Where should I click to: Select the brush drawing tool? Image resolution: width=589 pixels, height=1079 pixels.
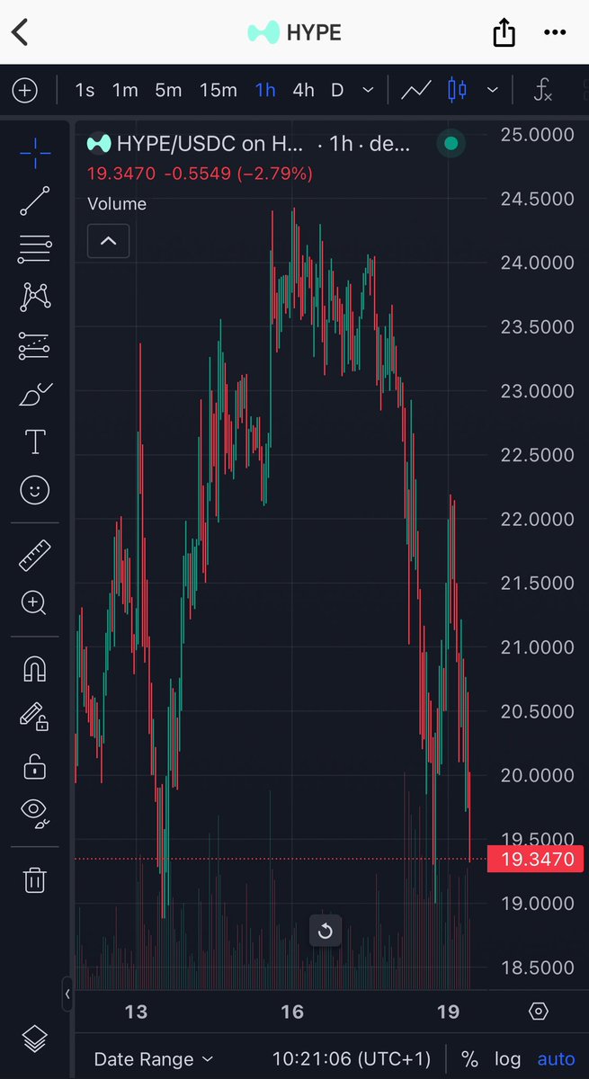(x=35, y=394)
